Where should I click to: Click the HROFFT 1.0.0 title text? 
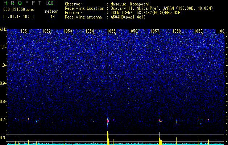click(x=28, y=3)
